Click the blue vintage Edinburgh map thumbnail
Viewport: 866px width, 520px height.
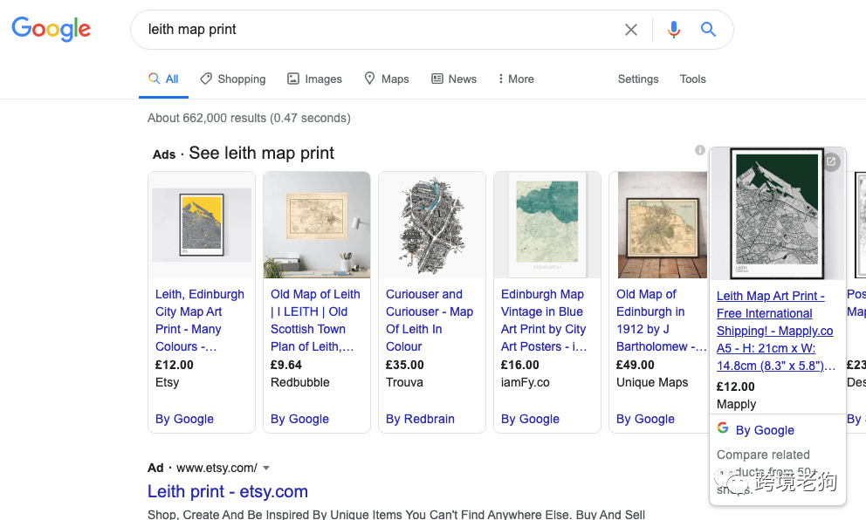click(546, 225)
